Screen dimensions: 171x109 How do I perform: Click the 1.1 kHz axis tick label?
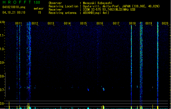coord(2,35)
